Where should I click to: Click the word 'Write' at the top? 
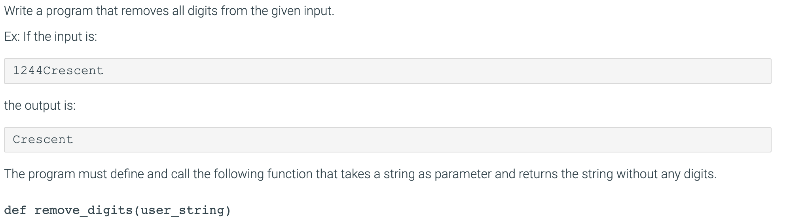(x=18, y=11)
